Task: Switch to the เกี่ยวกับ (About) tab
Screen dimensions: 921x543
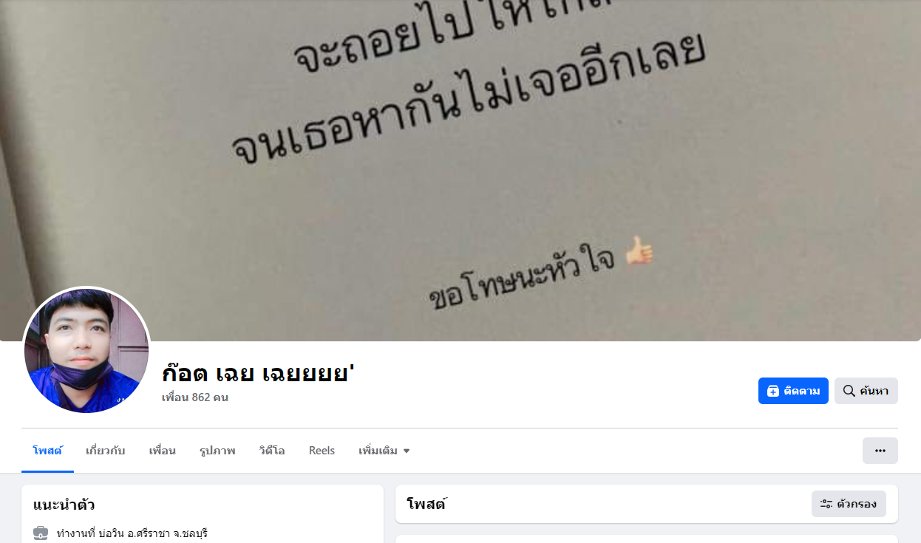Action: pos(106,451)
